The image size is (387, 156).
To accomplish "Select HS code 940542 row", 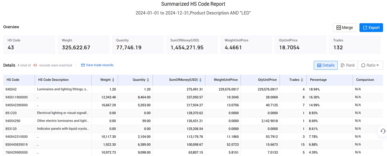I will tap(193, 89).
